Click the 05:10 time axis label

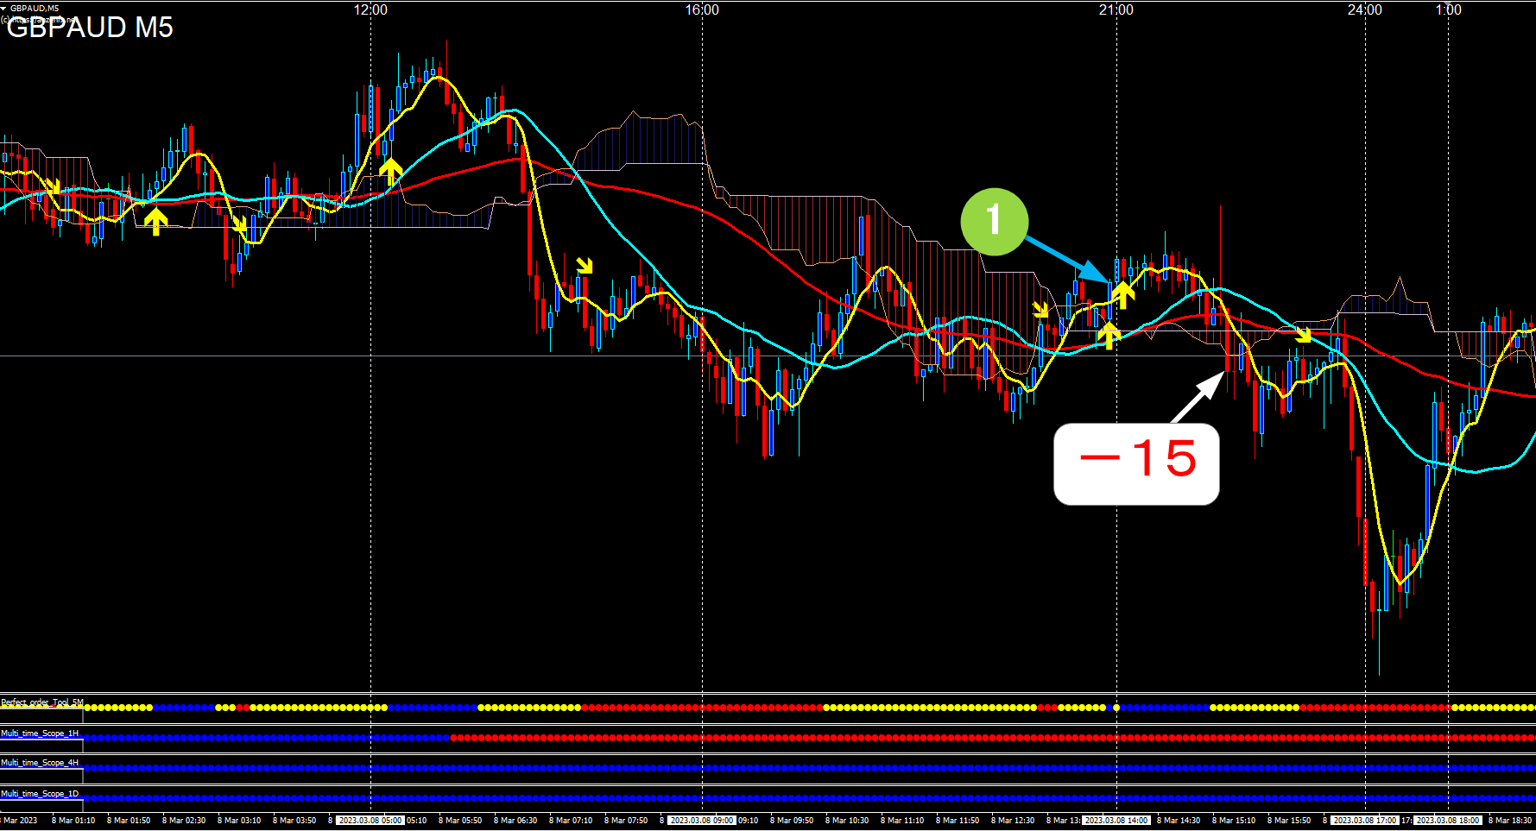click(x=416, y=821)
